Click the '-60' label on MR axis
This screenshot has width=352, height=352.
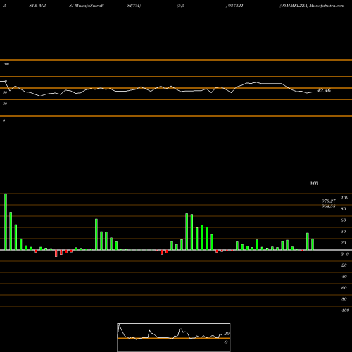point(344,288)
